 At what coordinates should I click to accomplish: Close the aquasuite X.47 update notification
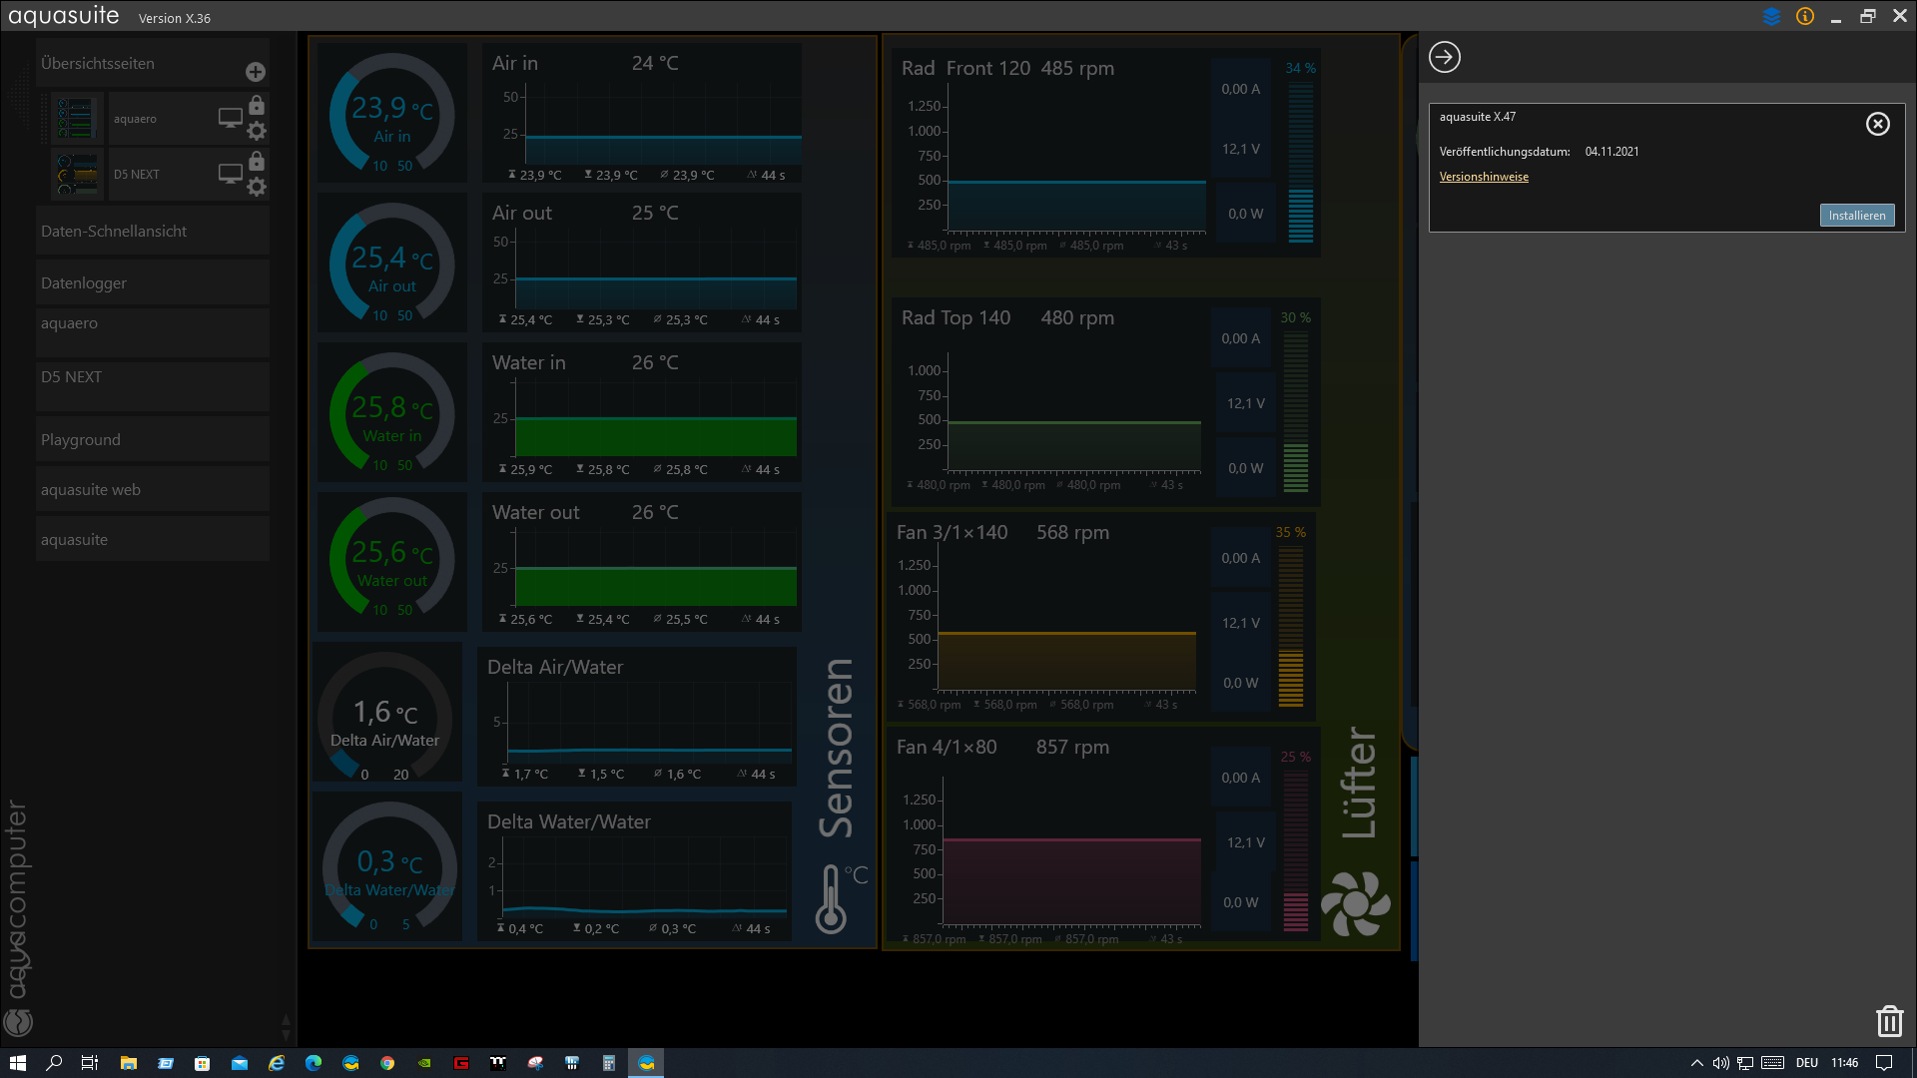click(1877, 124)
